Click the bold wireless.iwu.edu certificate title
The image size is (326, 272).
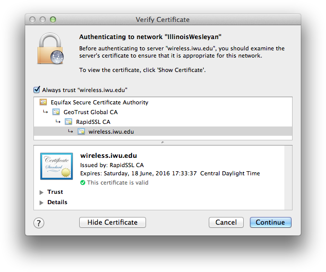click(x=108, y=156)
